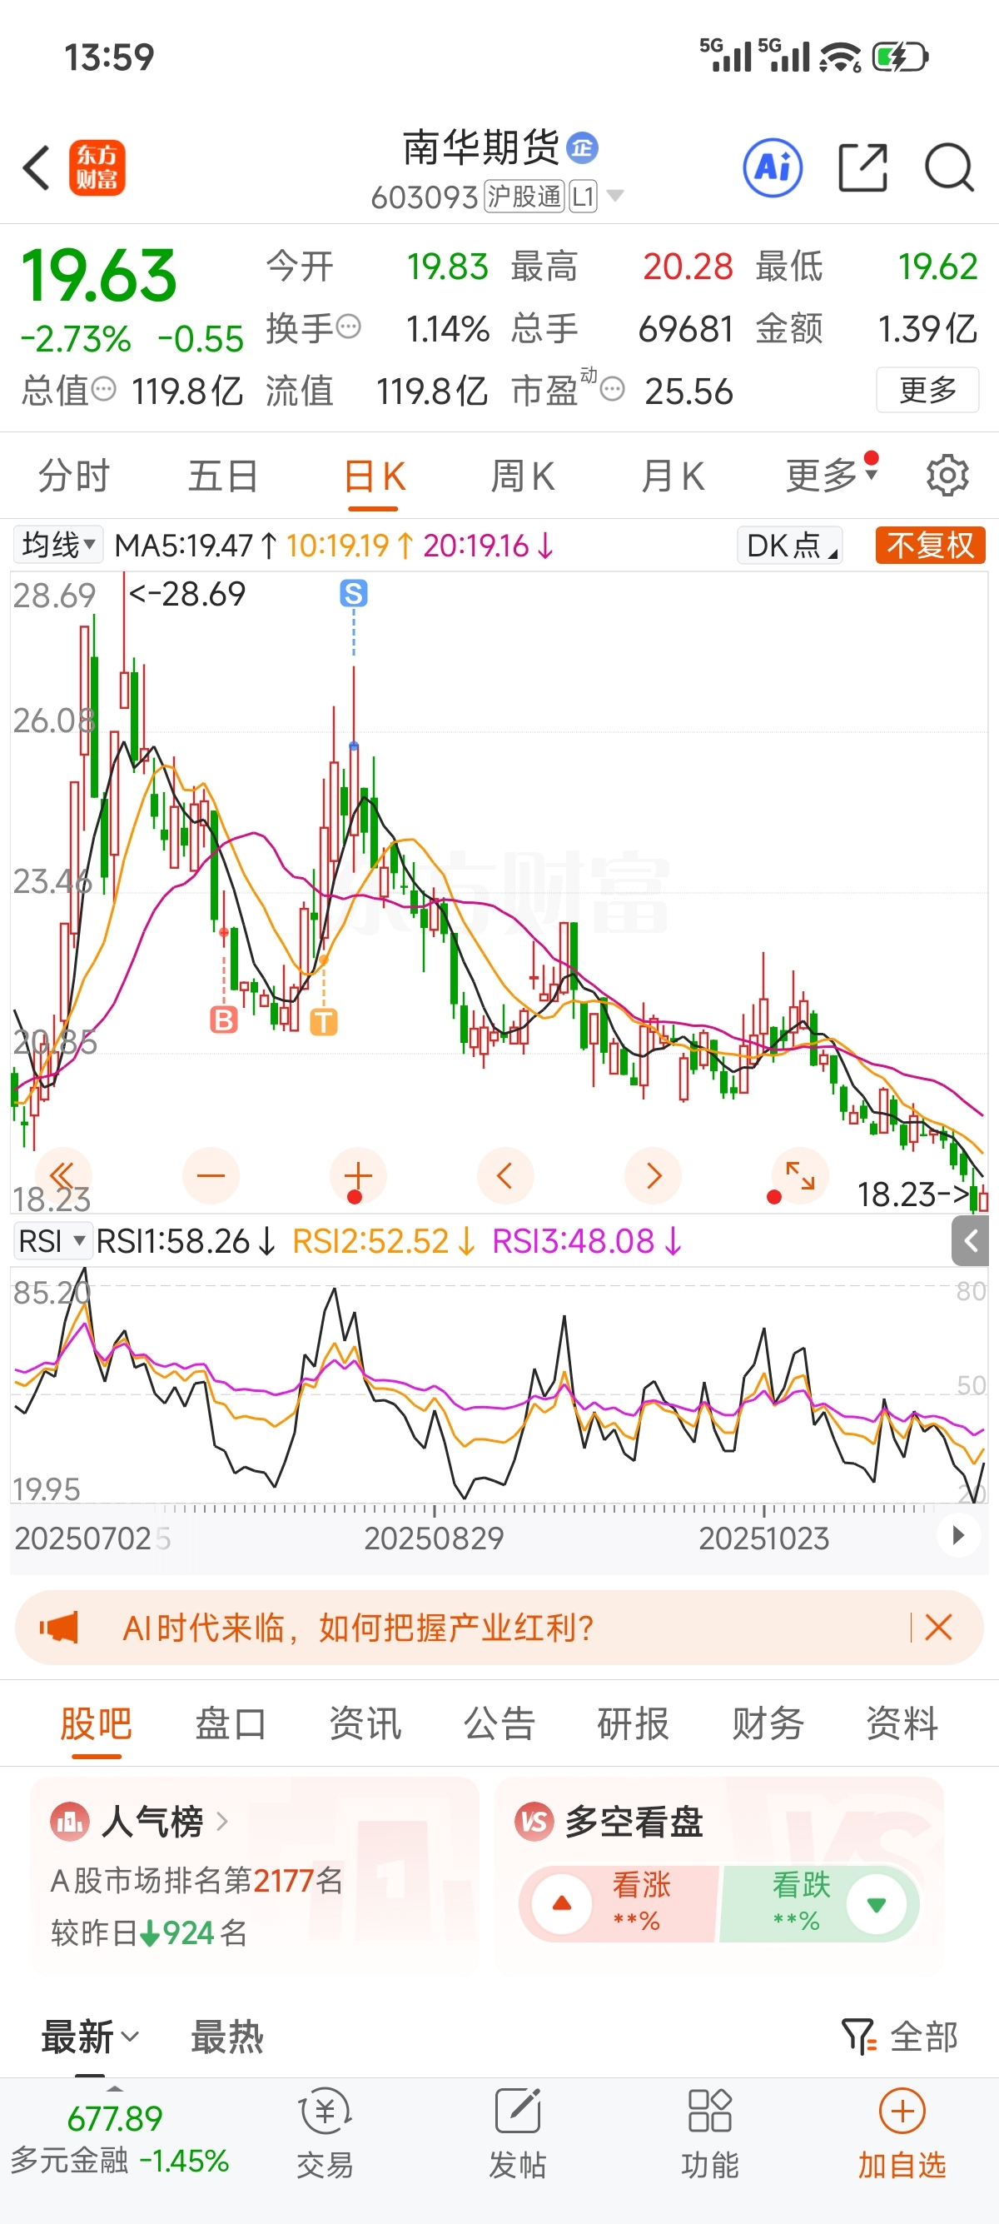Move chart right with right arrow
This screenshot has height=2224, width=999.
point(653,1175)
